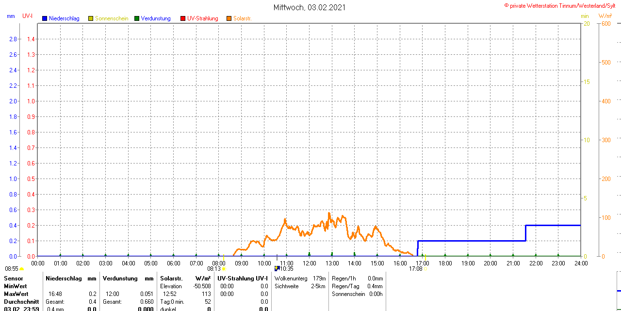
Task: Click the 12:00 mark on time axis
Action: point(310,263)
